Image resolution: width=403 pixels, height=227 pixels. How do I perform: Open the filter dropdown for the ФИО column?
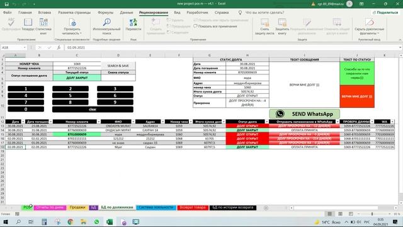coord(133,122)
